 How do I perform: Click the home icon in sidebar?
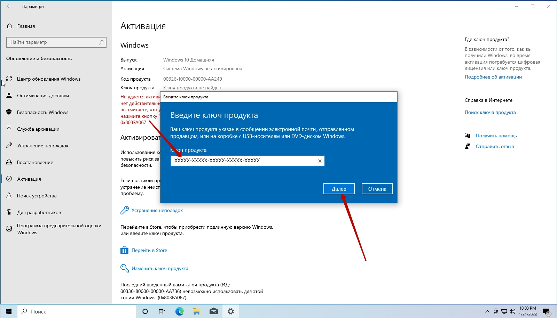pos(9,26)
